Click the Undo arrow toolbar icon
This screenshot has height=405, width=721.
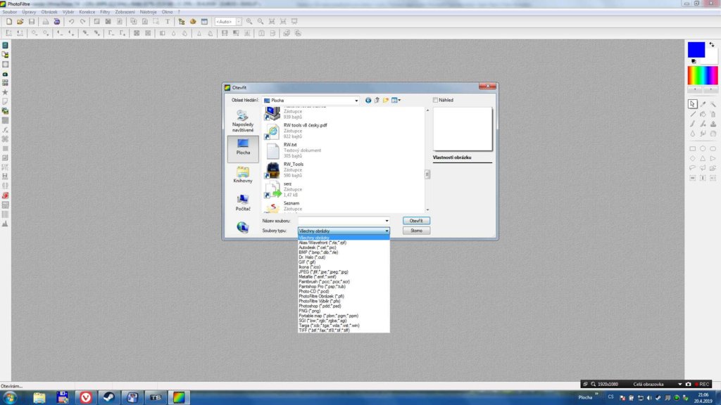(x=71, y=22)
